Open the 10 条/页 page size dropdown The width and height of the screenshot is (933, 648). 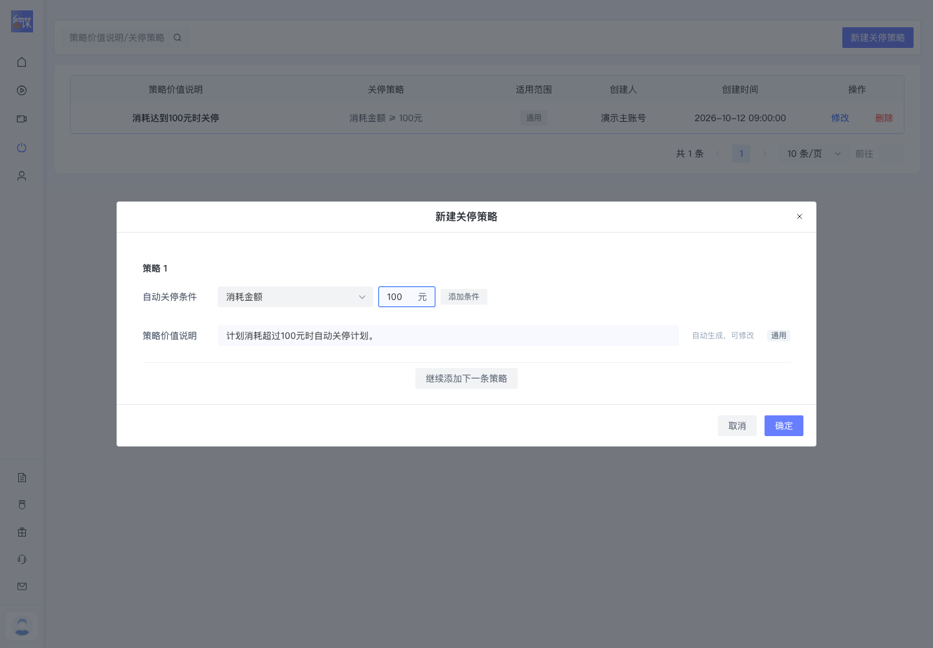pyautogui.click(x=814, y=154)
